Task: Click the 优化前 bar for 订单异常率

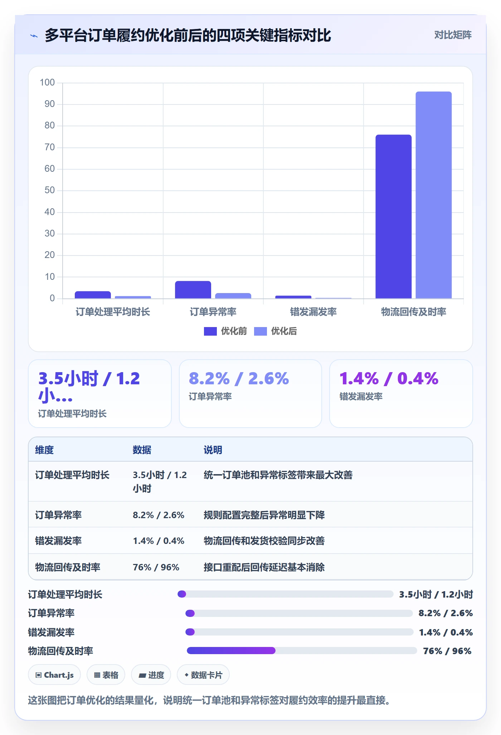Action: (193, 289)
